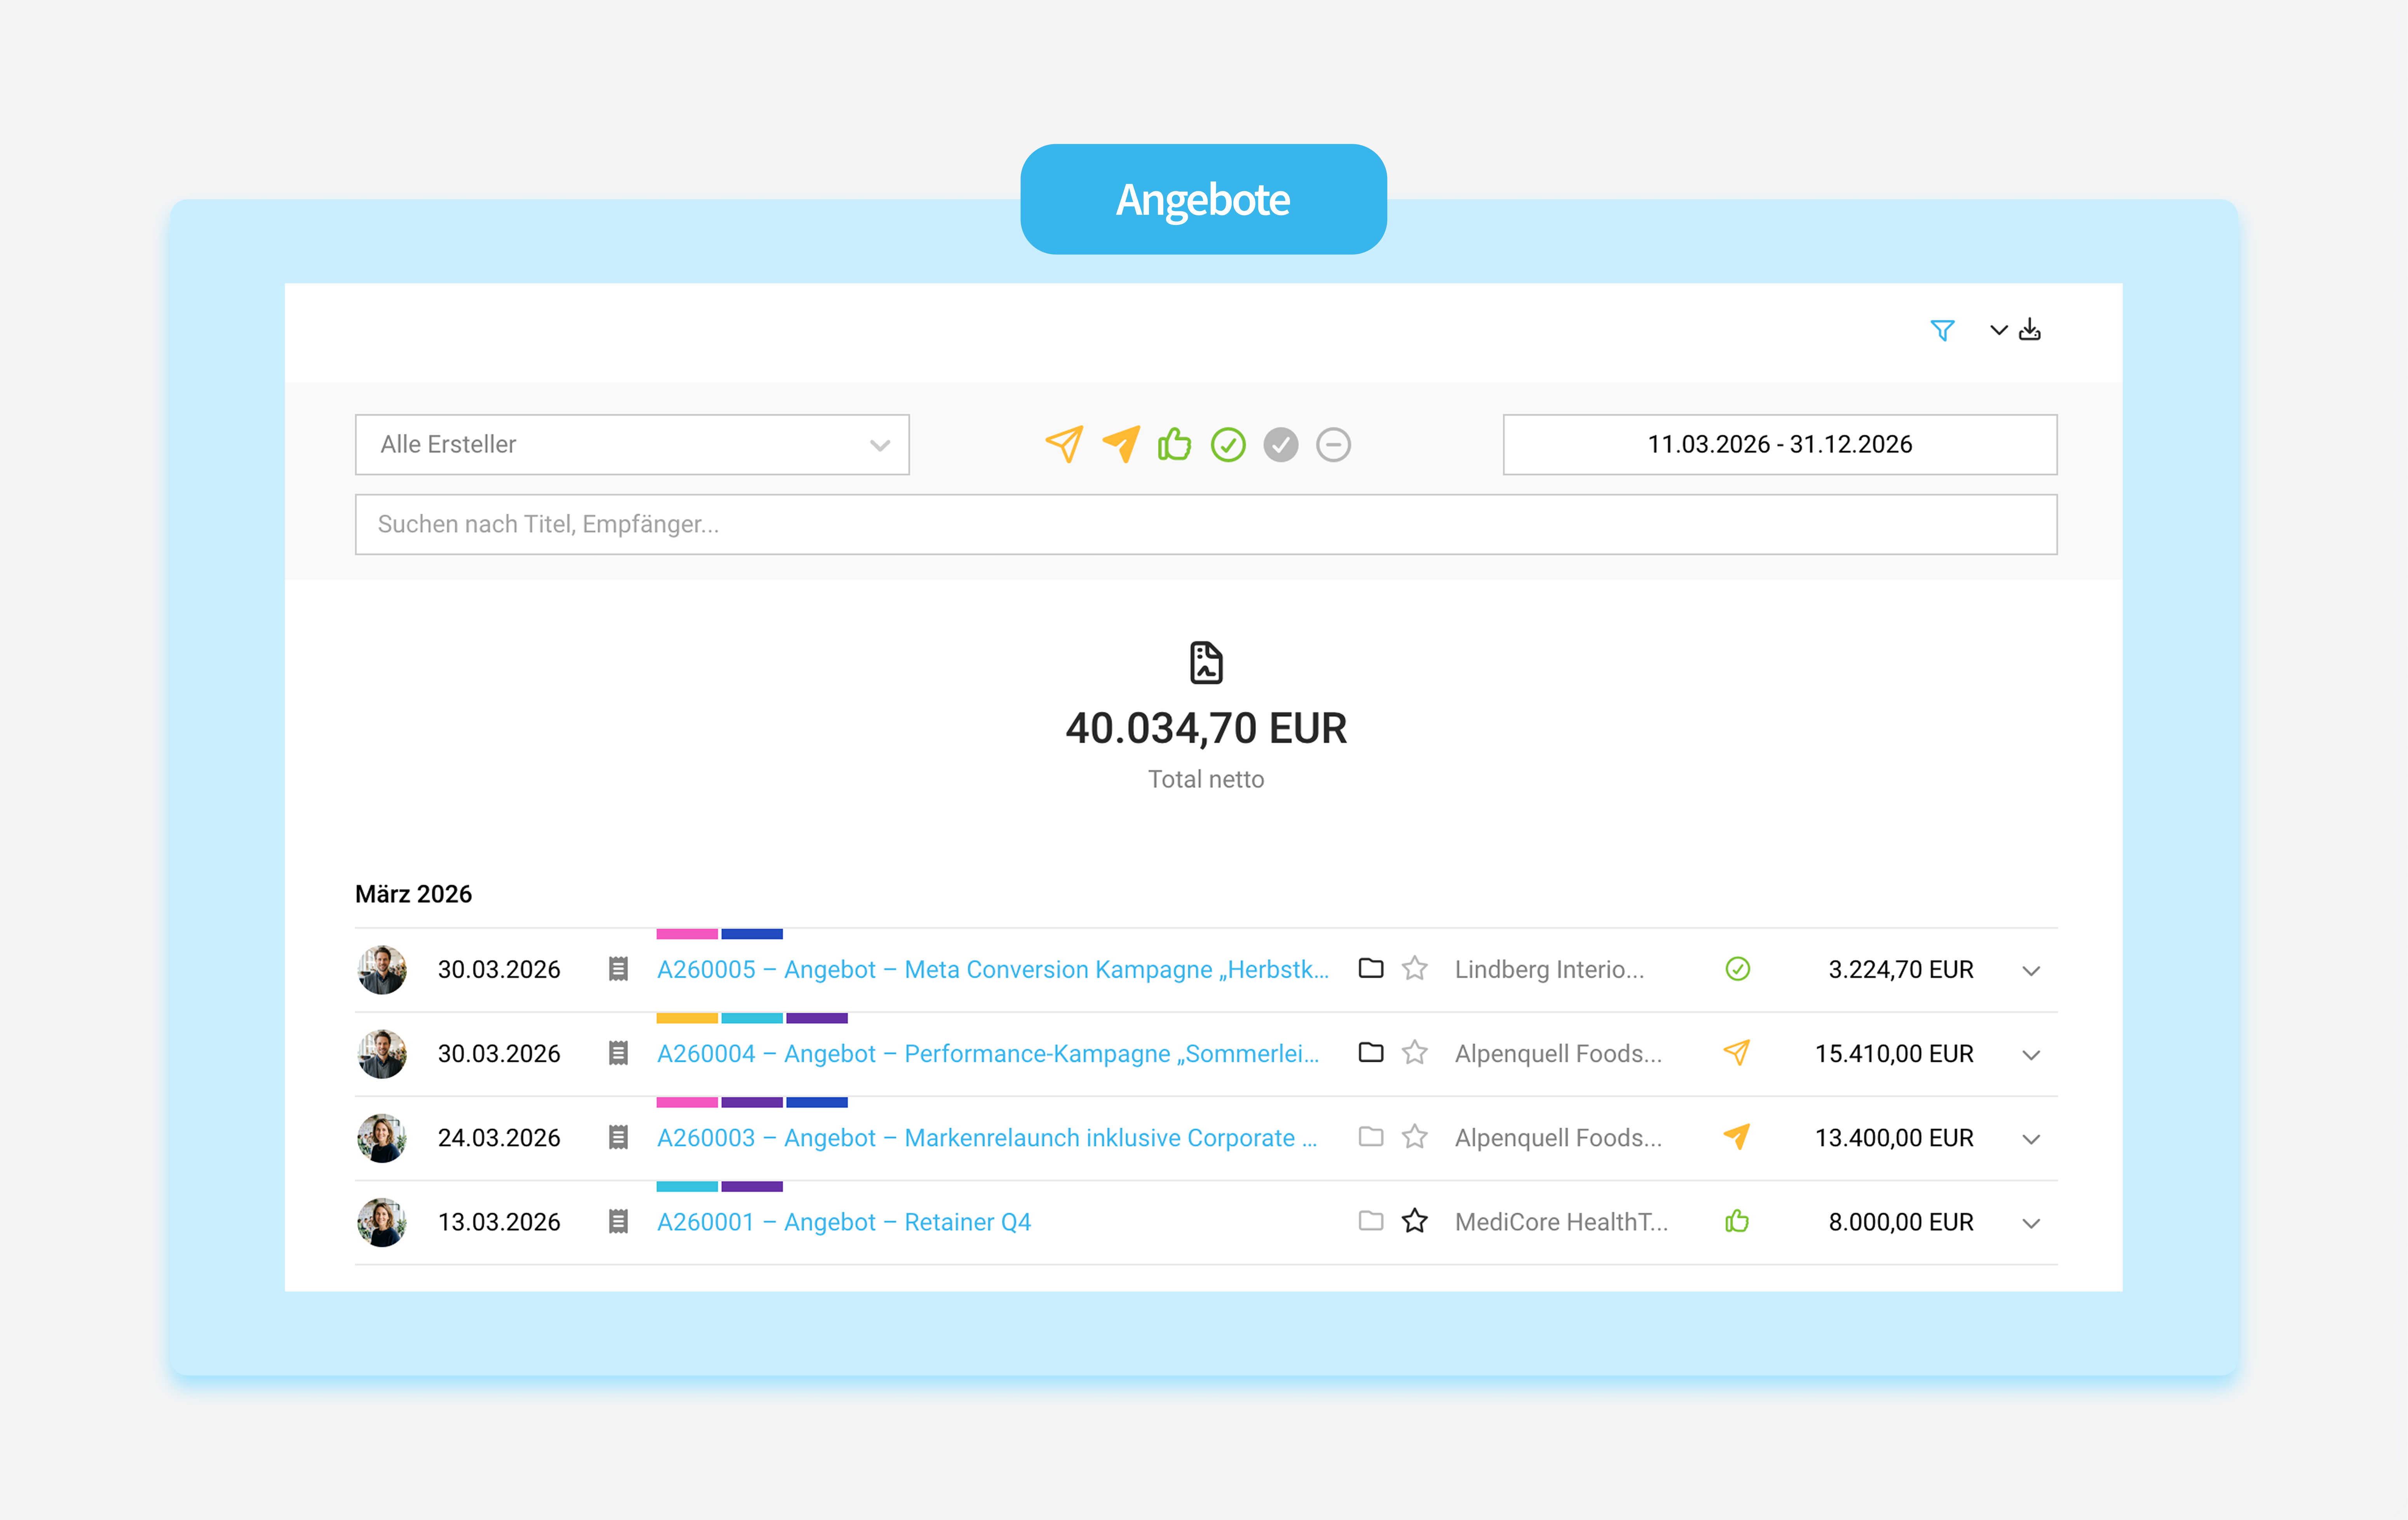The height and width of the screenshot is (1520, 2408).
Task: Open the Alle Ersteller dropdown
Action: [x=632, y=445]
